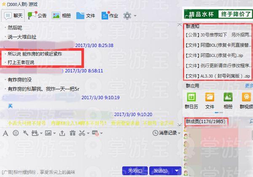Click the message 打上王者在说

[x=21, y=62]
